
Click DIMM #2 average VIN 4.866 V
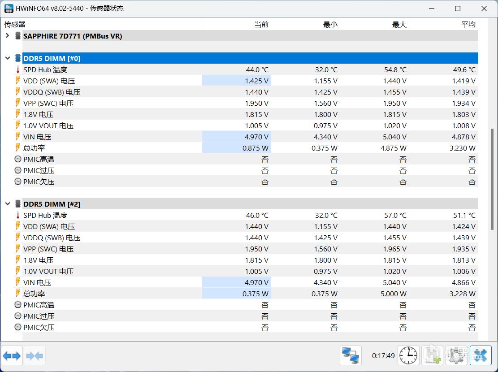pyautogui.click(x=463, y=283)
